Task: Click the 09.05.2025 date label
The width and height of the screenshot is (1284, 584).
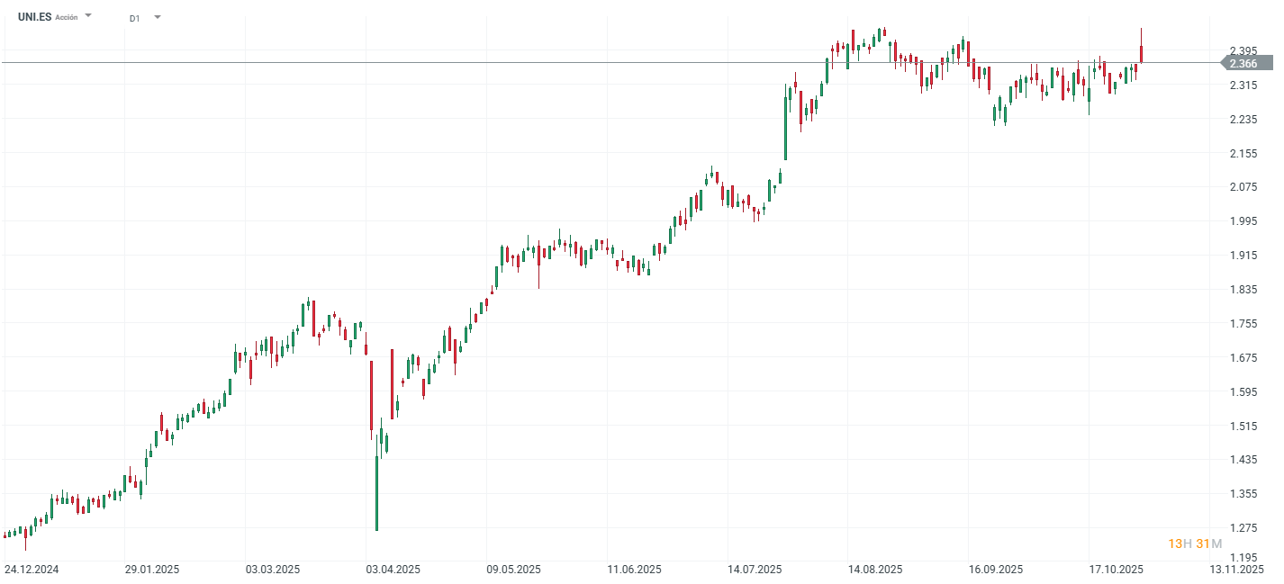Action: tap(513, 570)
